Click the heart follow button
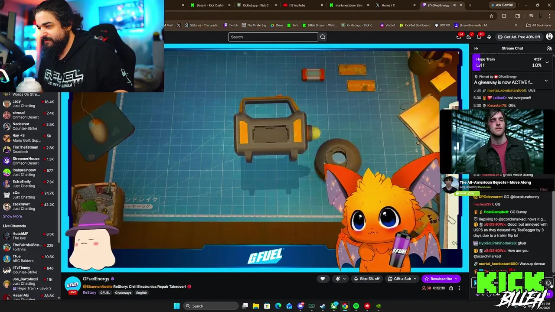This screenshot has height=312, width=555. [322, 279]
